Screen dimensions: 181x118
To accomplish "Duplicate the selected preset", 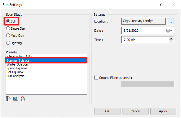I will (9, 99).
